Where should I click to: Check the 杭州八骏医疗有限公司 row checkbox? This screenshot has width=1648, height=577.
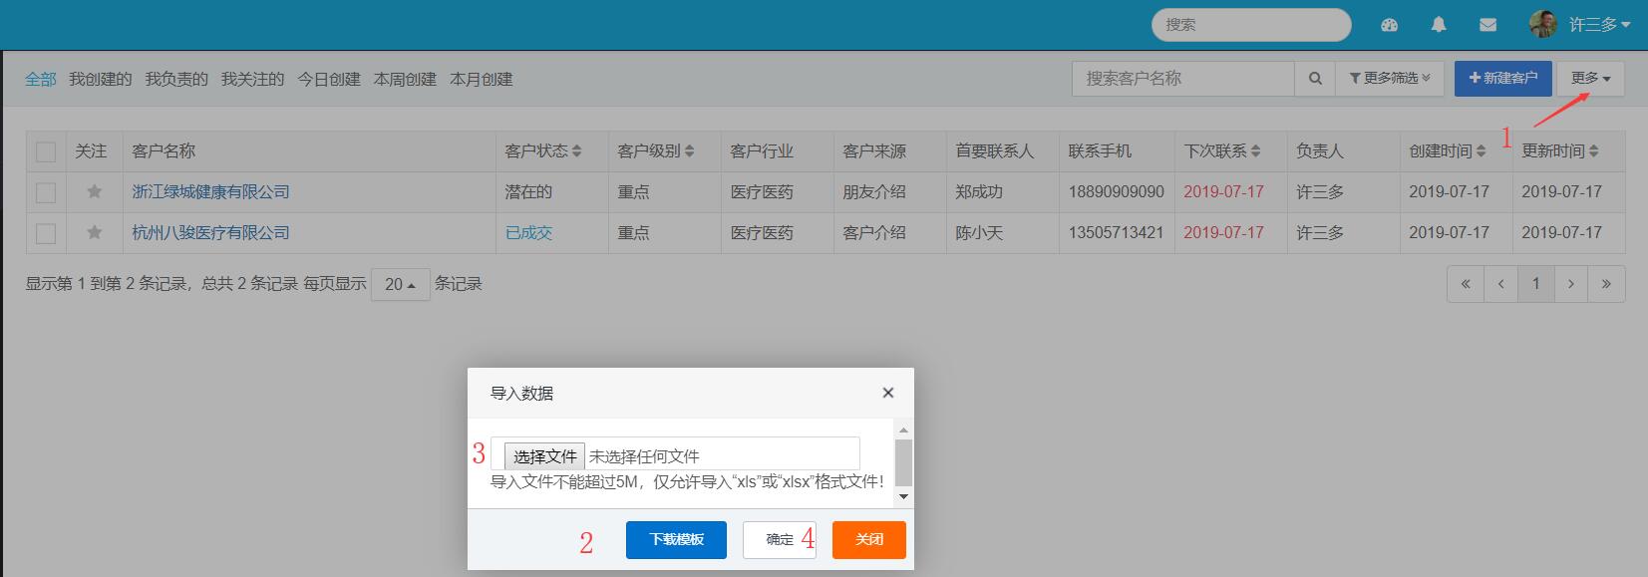[x=46, y=233]
